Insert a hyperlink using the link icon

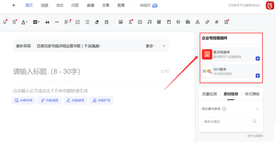click(207, 22)
